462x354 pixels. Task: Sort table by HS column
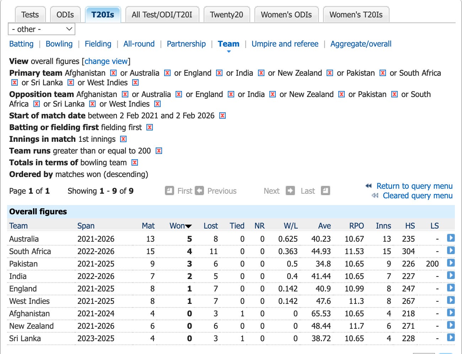(x=410, y=226)
